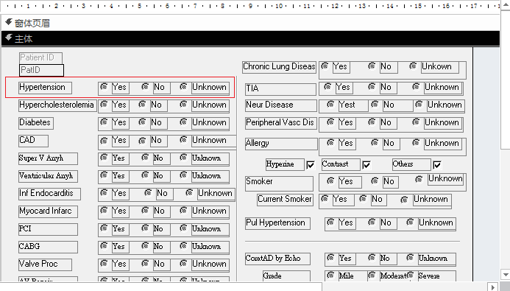Screen dimensions: 510x291
Task: Select the CoarAD by Echo label
Action: (277, 259)
